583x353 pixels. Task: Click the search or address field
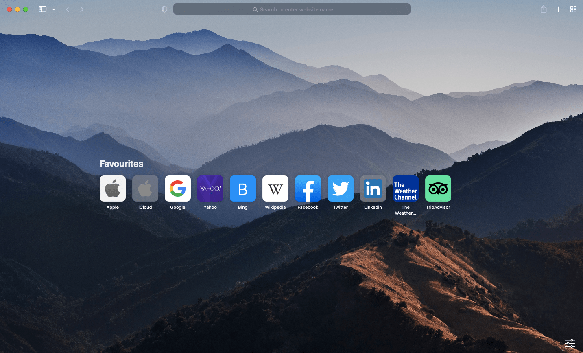point(292,9)
